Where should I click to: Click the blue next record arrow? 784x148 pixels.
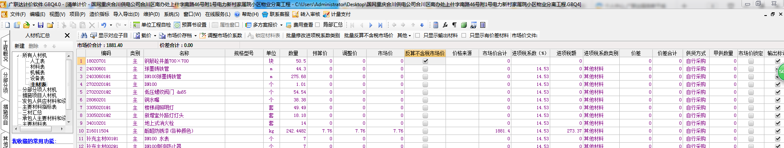pos(371,25)
